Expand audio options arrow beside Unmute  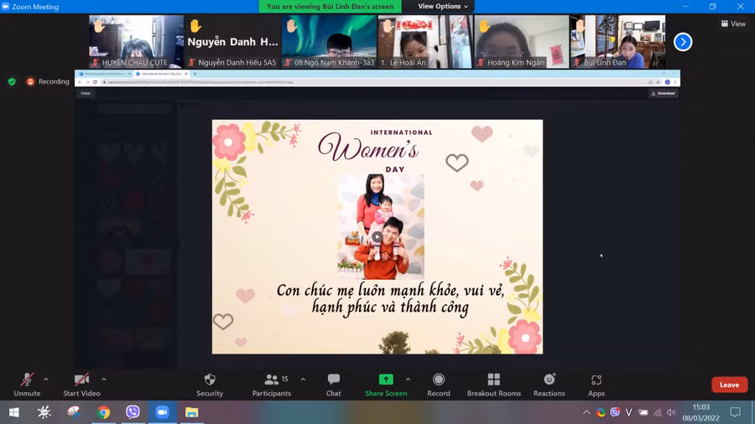pos(45,379)
